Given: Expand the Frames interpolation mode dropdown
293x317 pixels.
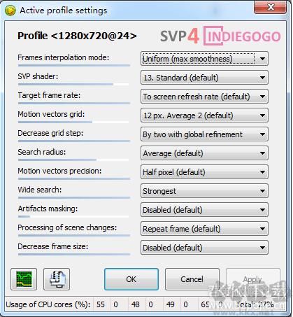Looking at the screenshot, I should (204, 59).
